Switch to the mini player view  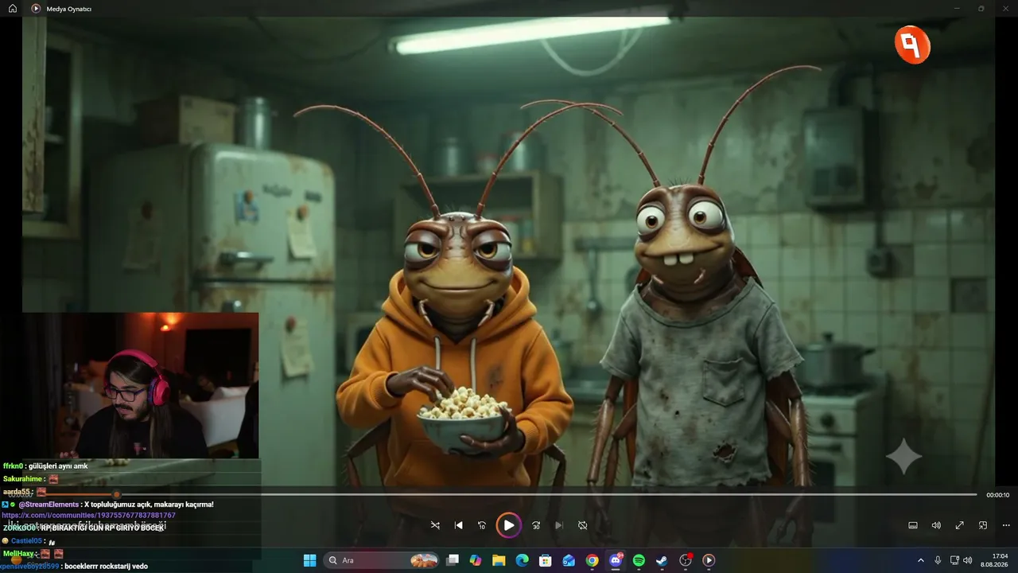click(x=983, y=525)
